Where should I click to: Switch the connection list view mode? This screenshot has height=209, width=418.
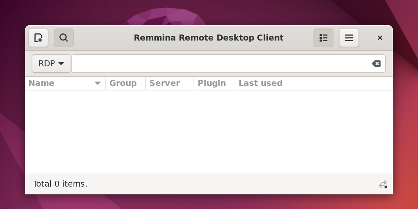(323, 38)
